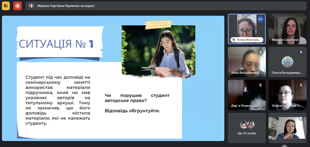Click muted mic icon on Олеся's tile
The height and width of the screenshot is (147, 310).
[301, 85]
